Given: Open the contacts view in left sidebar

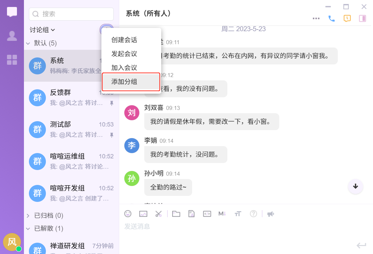Looking at the screenshot, I should pos(12,36).
